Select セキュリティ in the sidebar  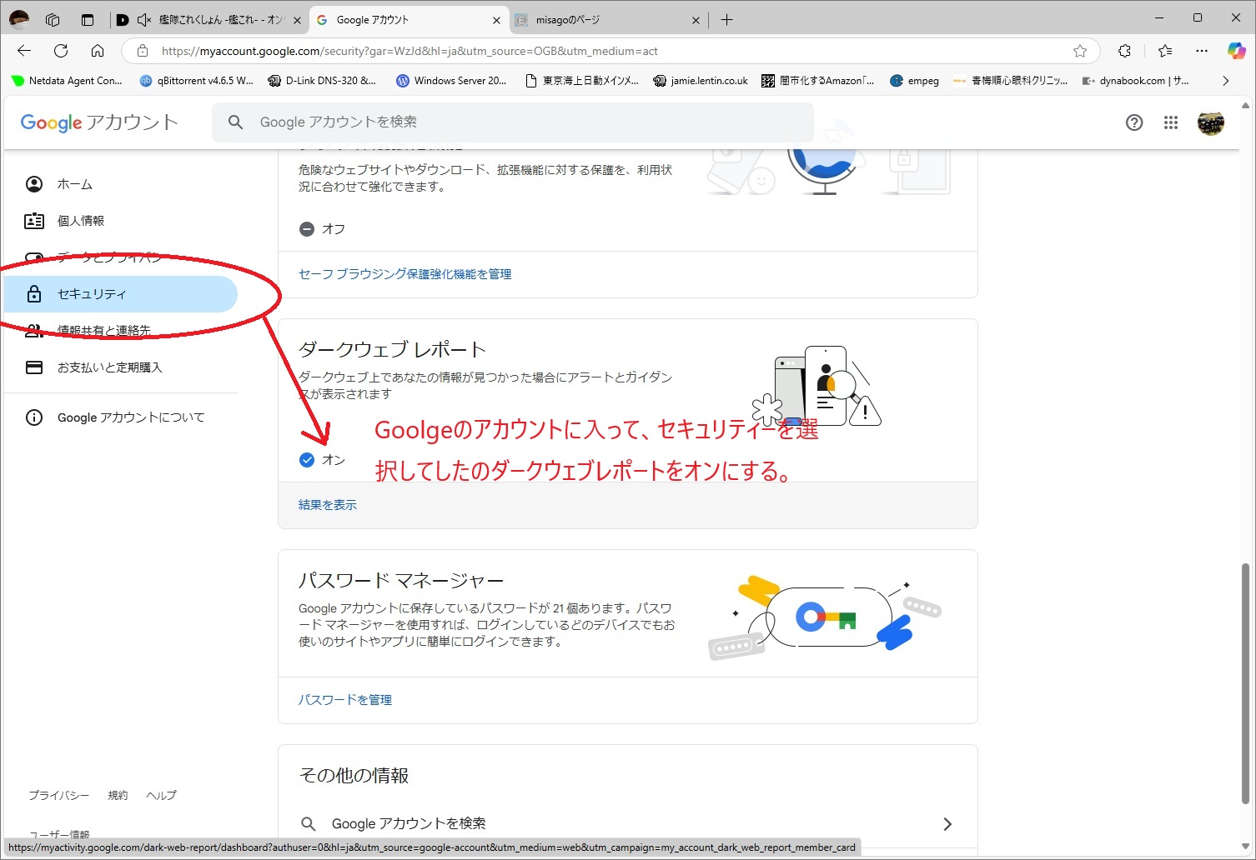click(121, 294)
